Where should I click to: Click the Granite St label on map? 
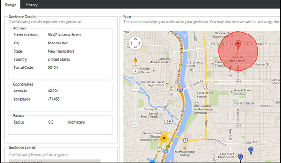pos(197,84)
